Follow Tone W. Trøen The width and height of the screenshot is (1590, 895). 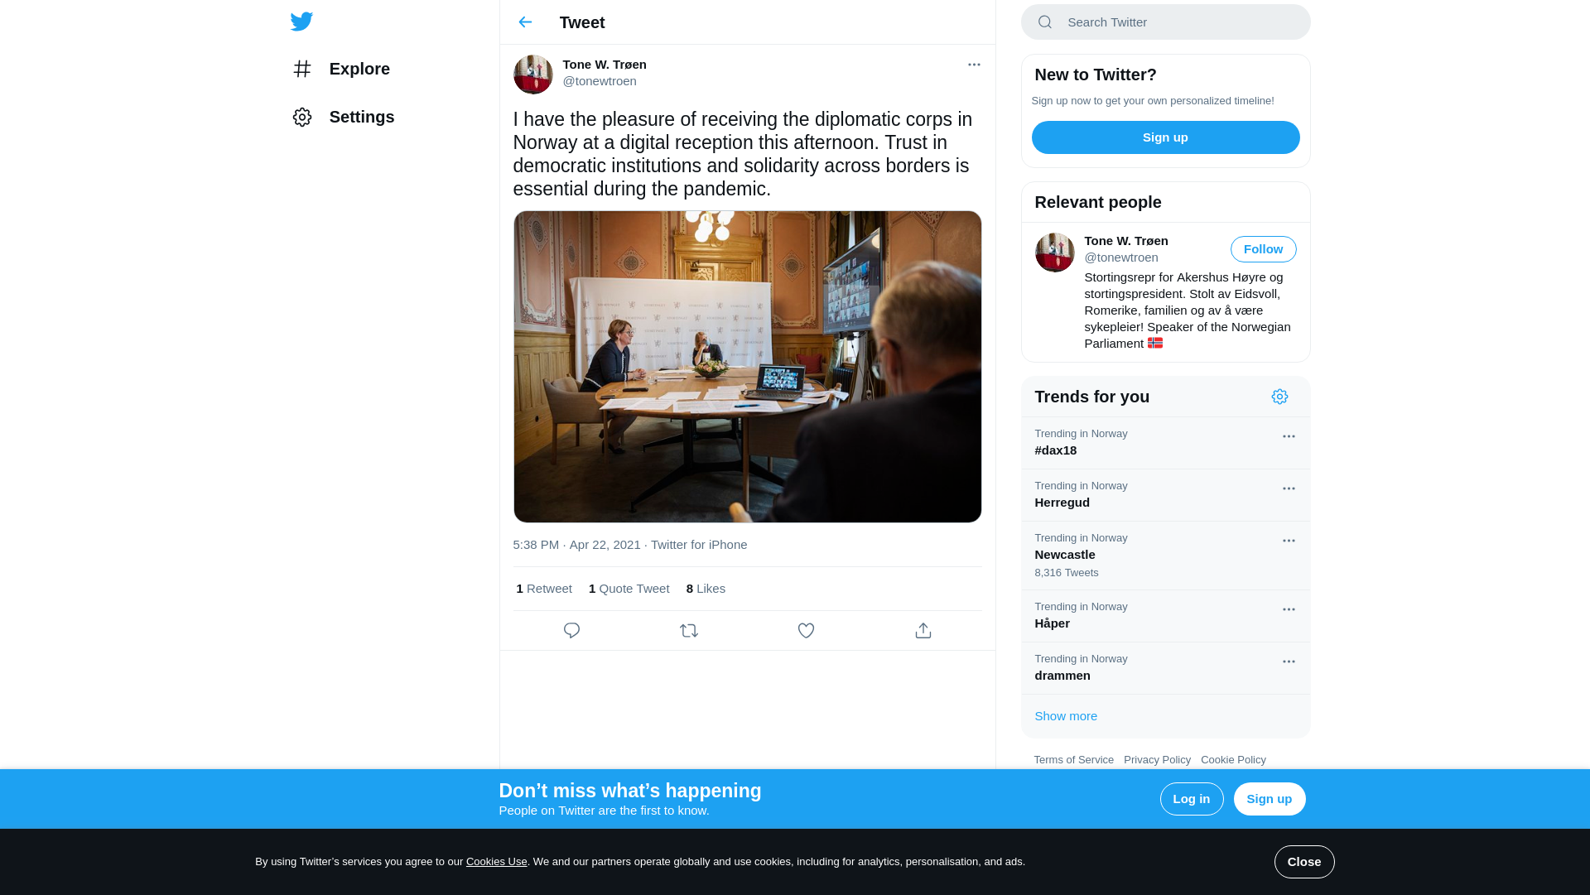1263,249
